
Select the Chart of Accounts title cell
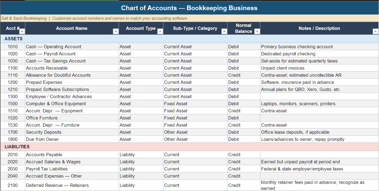click(189, 8)
